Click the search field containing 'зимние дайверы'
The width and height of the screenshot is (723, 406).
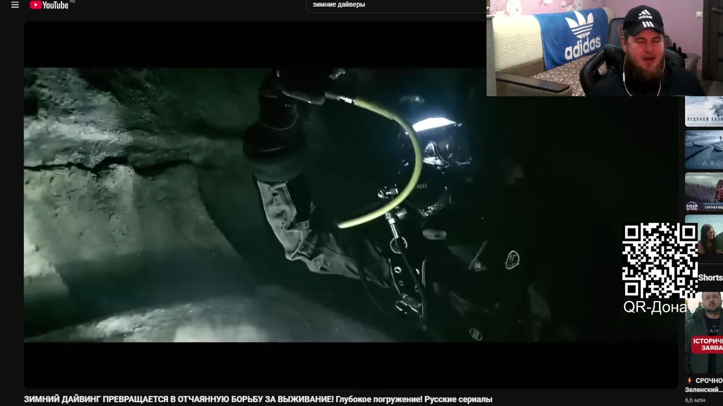coord(395,5)
